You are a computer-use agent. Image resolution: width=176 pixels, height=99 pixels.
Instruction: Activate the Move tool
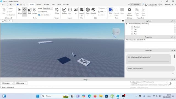tap(24, 11)
